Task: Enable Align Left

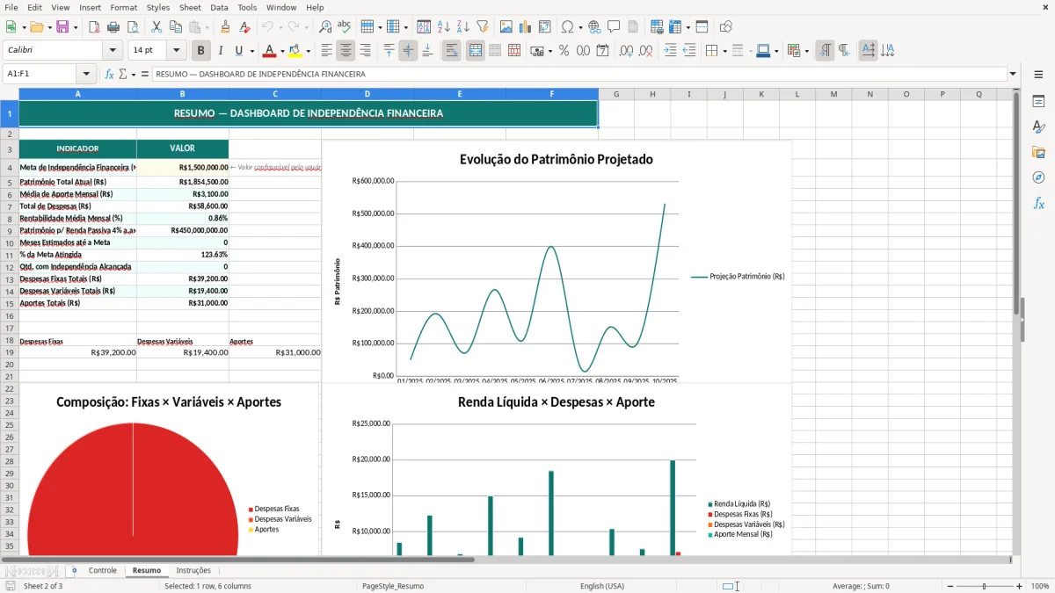Action: tap(327, 51)
